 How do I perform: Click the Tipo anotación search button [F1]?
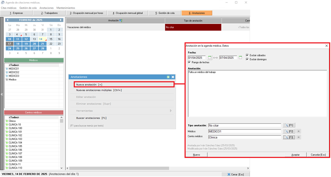click(289, 125)
